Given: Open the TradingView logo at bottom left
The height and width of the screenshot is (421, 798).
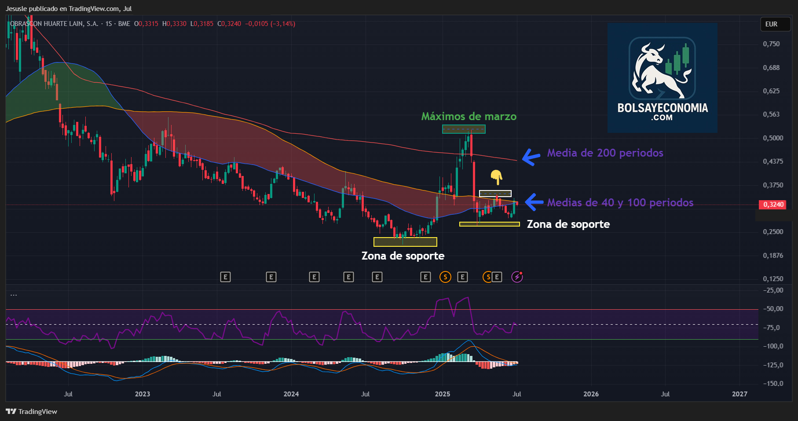Looking at the screenshot, I should tap(32, 411).
